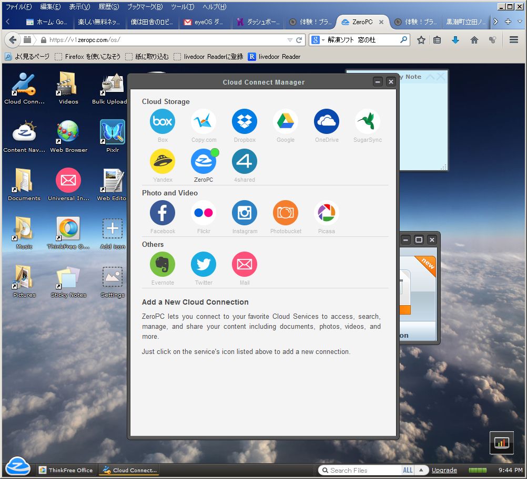The height and width of the screenshot is (479, 527).
Task: Go to the Firefox home page
Action: (x=474, y=40)
